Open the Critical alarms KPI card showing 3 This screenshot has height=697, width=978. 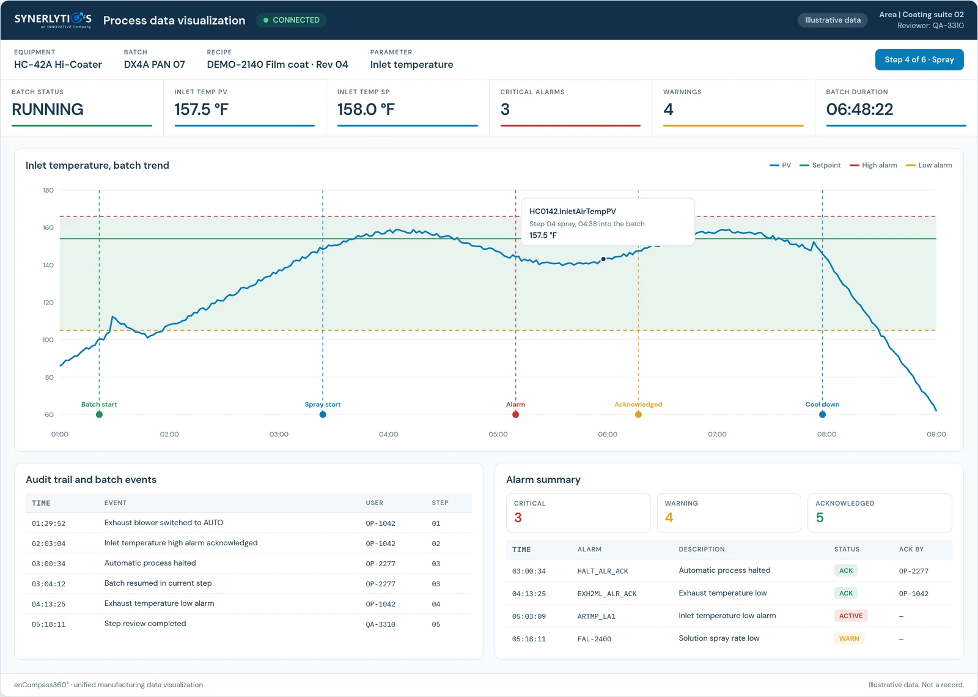(x=570, y=108)
